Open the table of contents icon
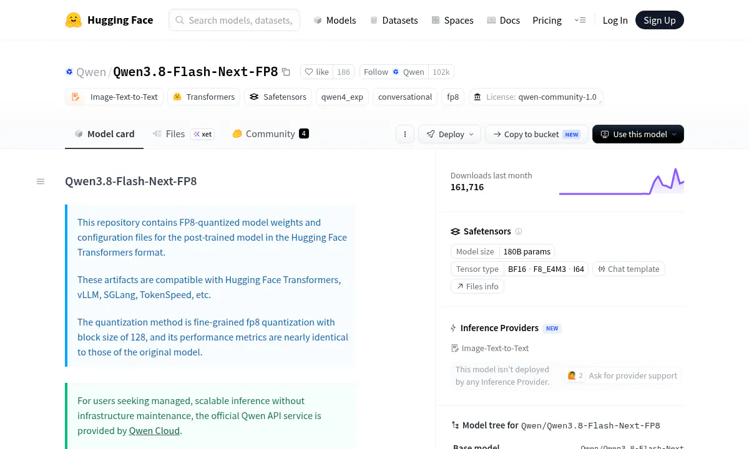Viewport: 749px width, 449px height. 41,181
